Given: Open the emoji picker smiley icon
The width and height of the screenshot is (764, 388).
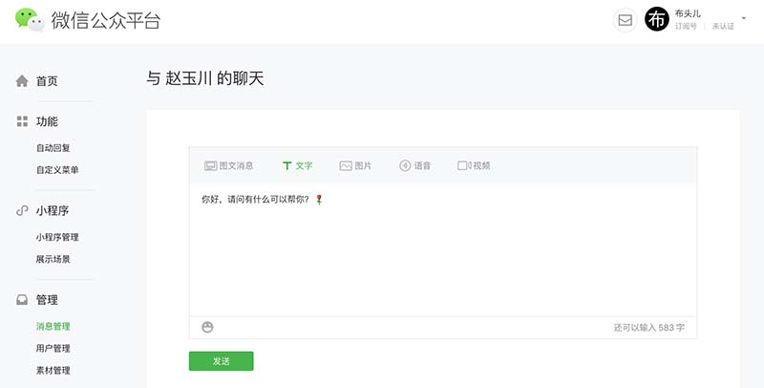Looking at the screenshot, I should point(207,327).
